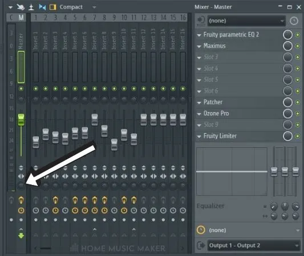Click the yellow dock layout icon
The width and height of the screenshot is (304, 256).
52,7
